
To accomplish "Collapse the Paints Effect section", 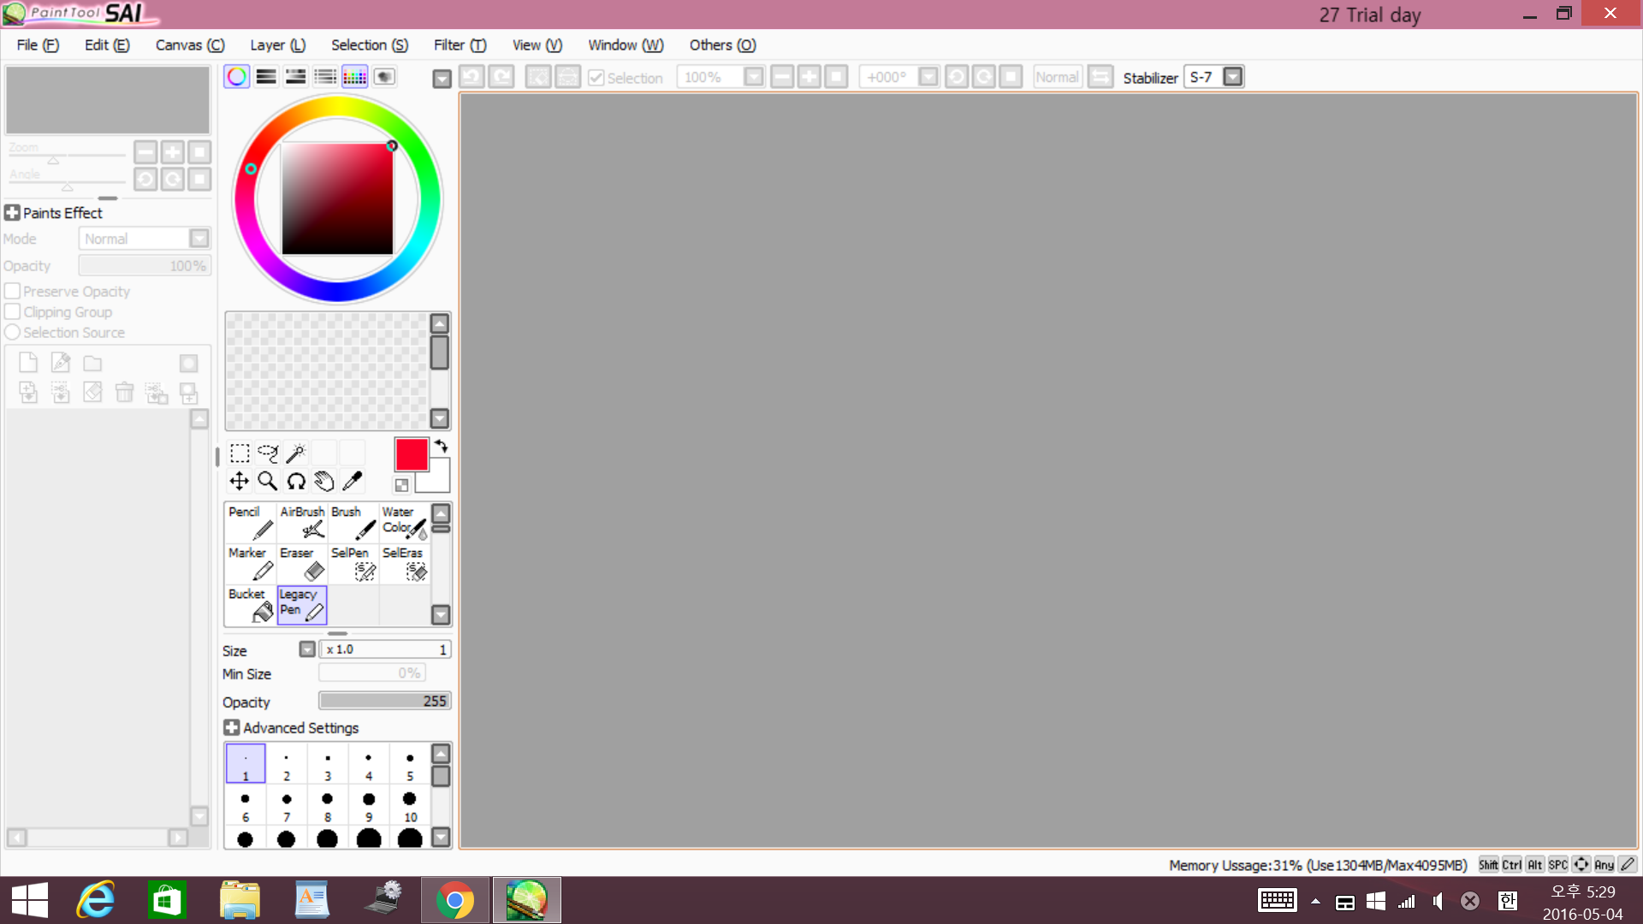I will (12, 213).
